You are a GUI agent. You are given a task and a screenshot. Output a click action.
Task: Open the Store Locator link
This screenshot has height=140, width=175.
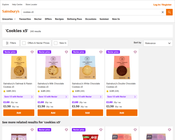point(31,4)
